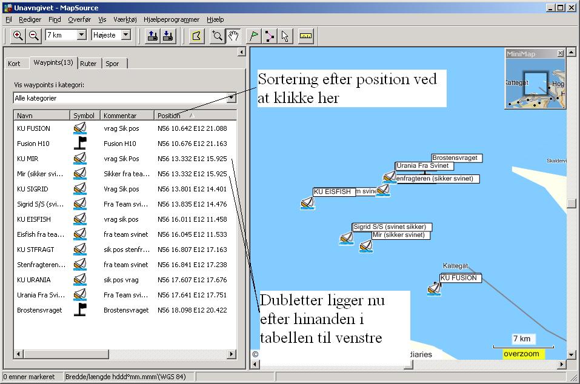Open the Hjælp menu

[x=215, y=19]
